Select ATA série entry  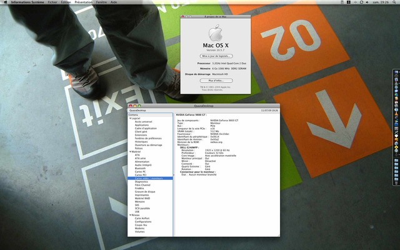[140, 158]
